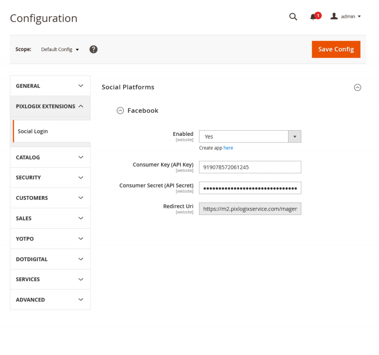Image resolution: width=379 pixels, height=355 pixels.
Task: Select the Consumer Secret password field
Action: pos(250,188)
